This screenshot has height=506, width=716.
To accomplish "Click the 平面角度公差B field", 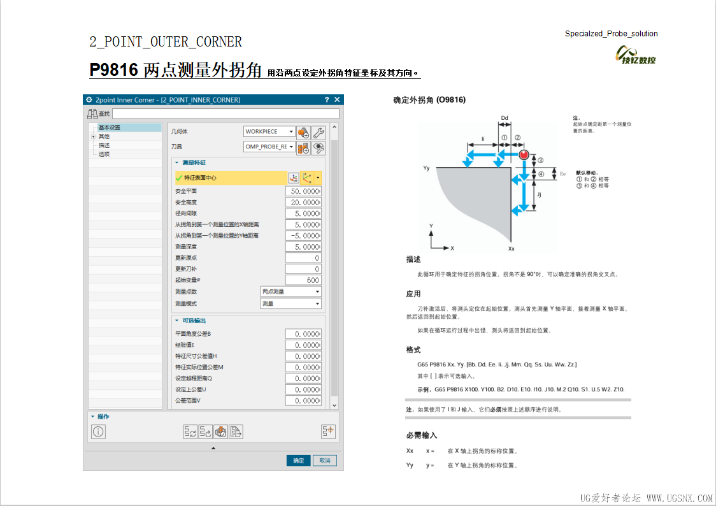I will pyautogui.click(x=303, y=334).
